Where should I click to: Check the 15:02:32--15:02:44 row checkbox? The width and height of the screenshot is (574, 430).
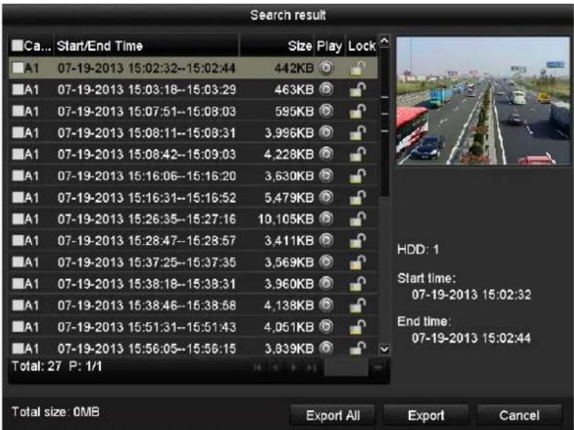tap(18, 68)
